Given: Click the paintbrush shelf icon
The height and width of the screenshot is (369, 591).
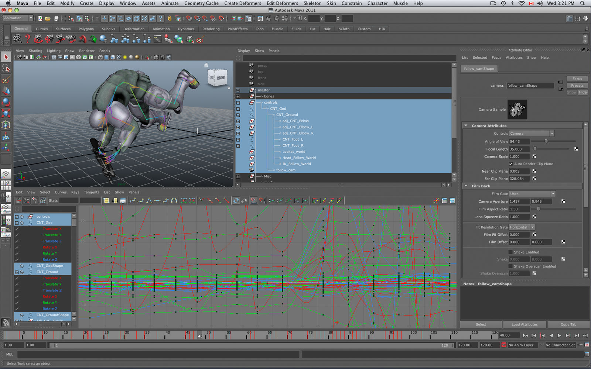Looking at the screenshot, I should tap(201, 38).
